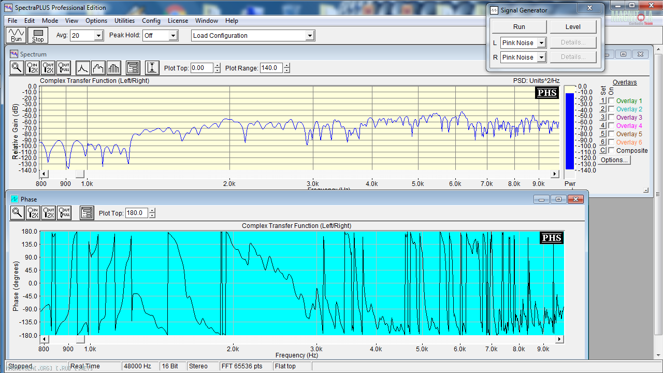Select histogram bar plot style in Spectrum

point(114,68)
